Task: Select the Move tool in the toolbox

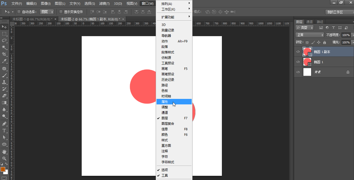Action: [x=4, y=27]
